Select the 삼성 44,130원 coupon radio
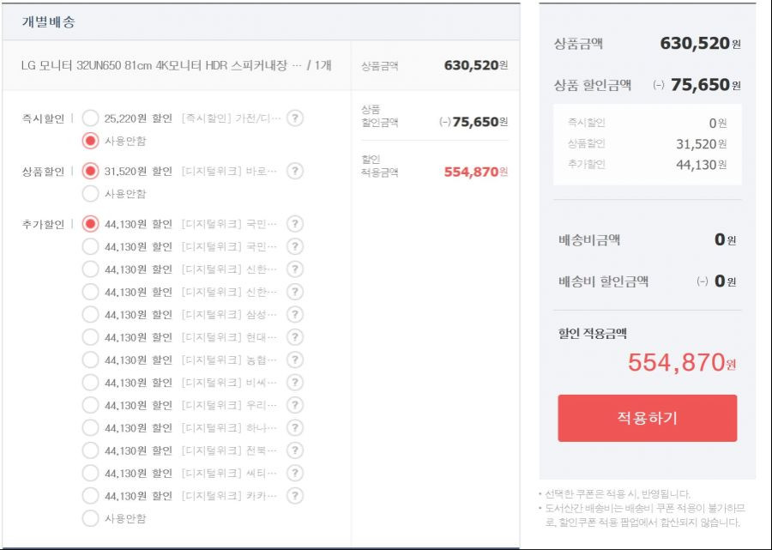This screenshot has width=772, height=550. click(90, 314)
